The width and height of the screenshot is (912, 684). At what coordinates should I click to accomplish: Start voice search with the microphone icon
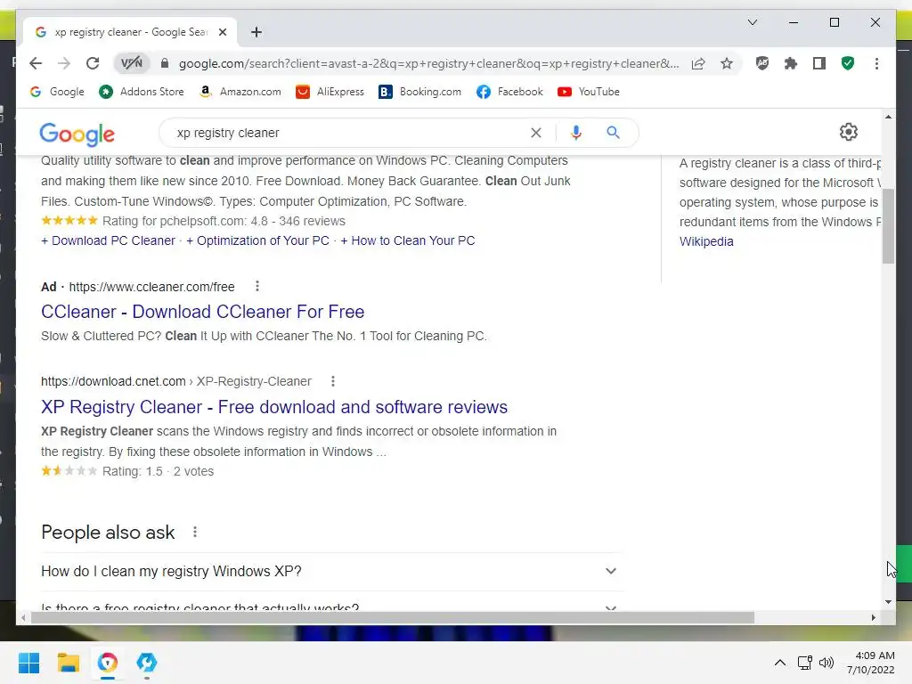tap(576, 133)
